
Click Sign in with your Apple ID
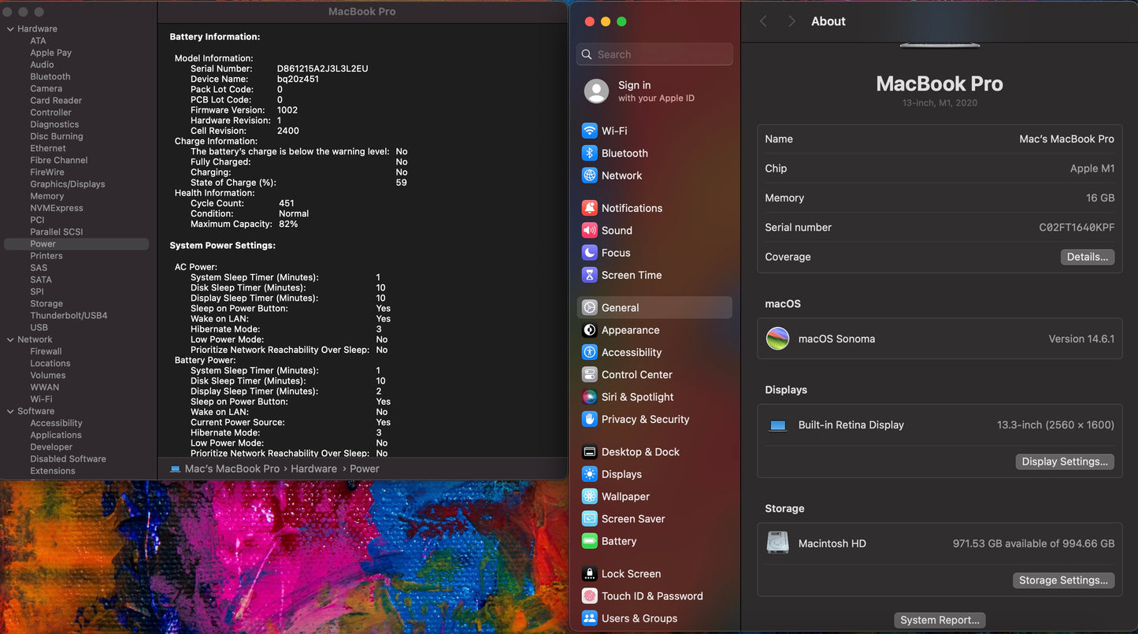pyautogui.click(x=654, y=91)
